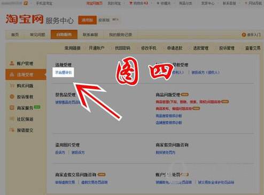Click the 报错提交 icon in sidebar
This screenshot has height=195, width=264.
point(12,130)
